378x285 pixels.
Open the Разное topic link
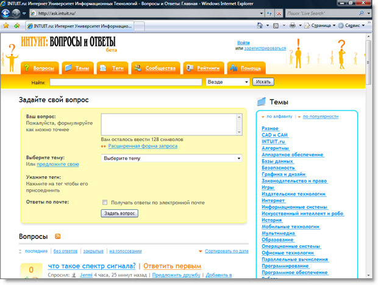[270, 128]
